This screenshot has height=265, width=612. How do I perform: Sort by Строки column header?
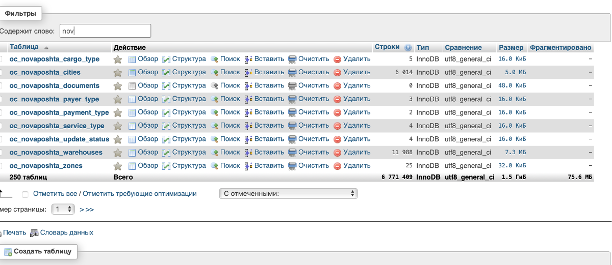pyautogui.click(x=387, y=47)
